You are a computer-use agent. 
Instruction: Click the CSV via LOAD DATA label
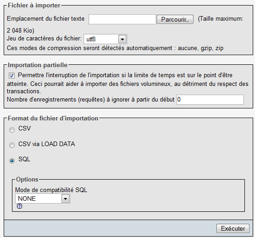pyautogui.click(x=46, y=144)
